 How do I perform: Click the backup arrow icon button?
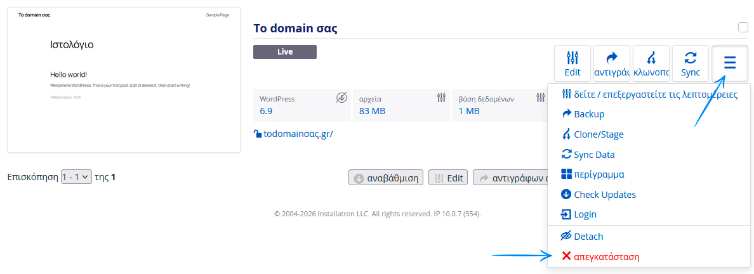tap(612, 64)
